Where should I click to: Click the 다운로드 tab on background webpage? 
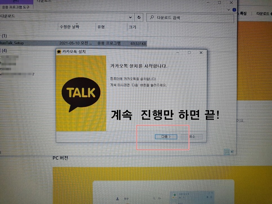pyautogui.click(x=263, y=14)
